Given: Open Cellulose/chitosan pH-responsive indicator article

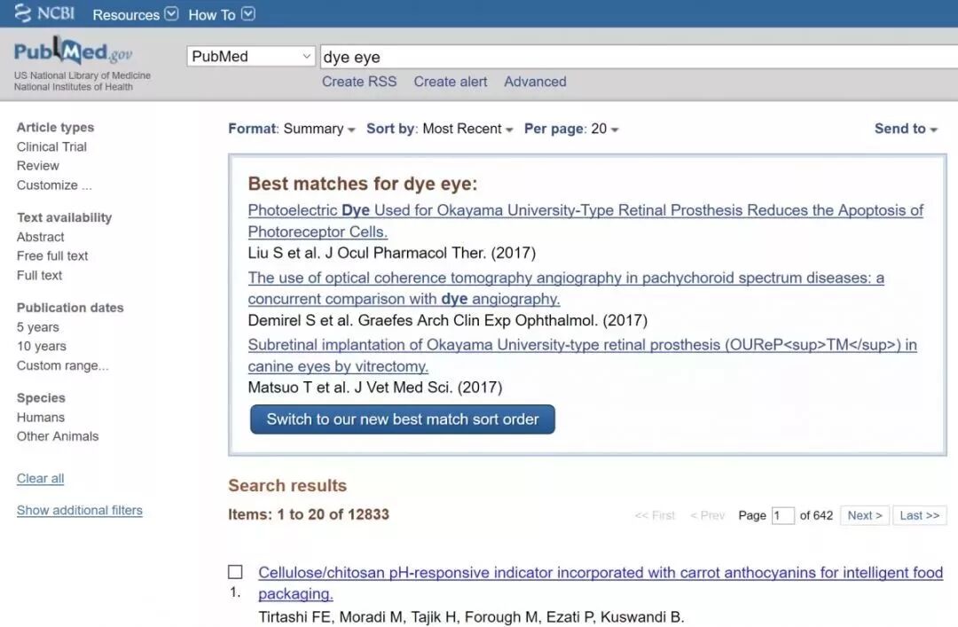Looking at the screenshot, I should click(601, 583).
